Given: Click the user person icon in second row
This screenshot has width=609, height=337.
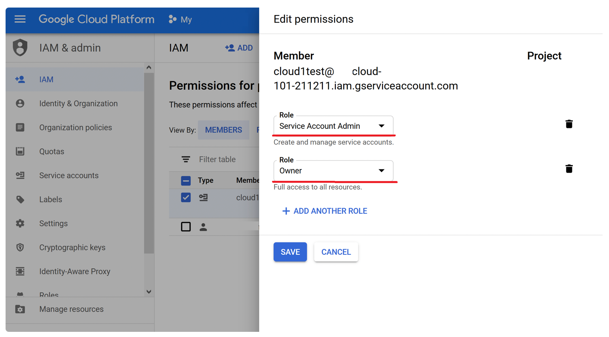Looking at the screenshot, I should (203, 227).
